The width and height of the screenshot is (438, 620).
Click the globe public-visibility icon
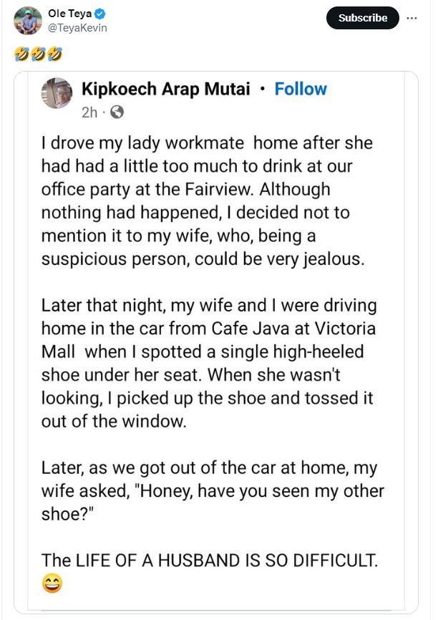(x=117, y=112)
